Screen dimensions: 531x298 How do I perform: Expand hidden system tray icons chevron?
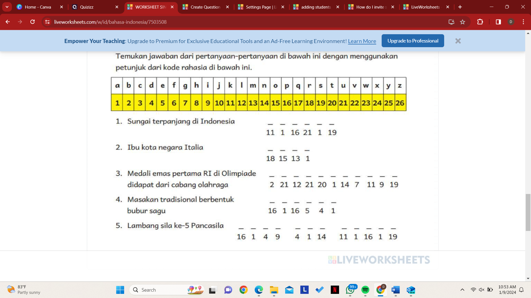pos(462,290)
